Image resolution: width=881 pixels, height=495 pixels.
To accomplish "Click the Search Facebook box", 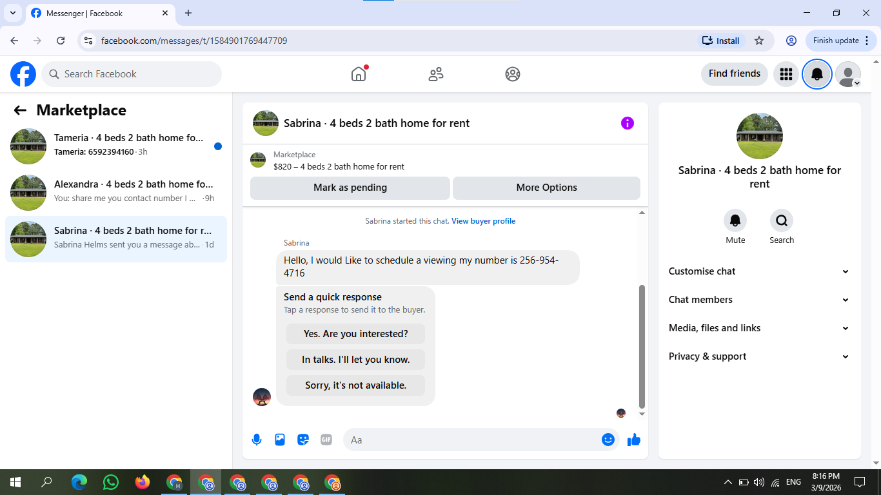I will tap(132, 74).
